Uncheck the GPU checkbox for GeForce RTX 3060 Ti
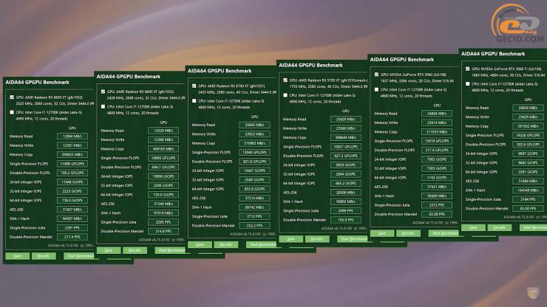The width and height of the screenshot is (547, 307). tap(467, 69)
